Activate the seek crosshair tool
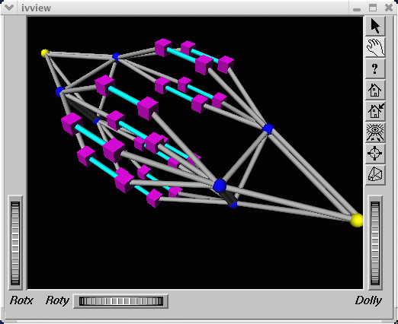Viewport: 398px width, 324px height. click(x=375, y=154)
